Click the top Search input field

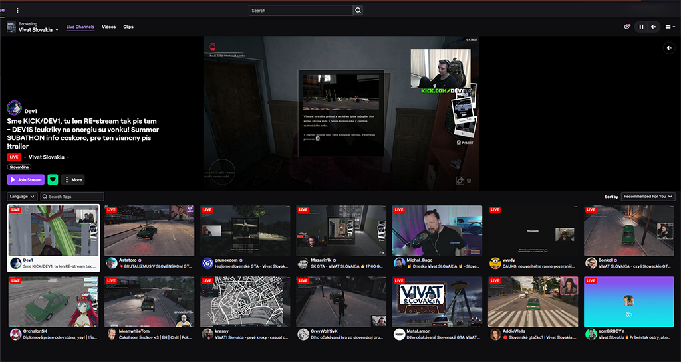(301, 11)
